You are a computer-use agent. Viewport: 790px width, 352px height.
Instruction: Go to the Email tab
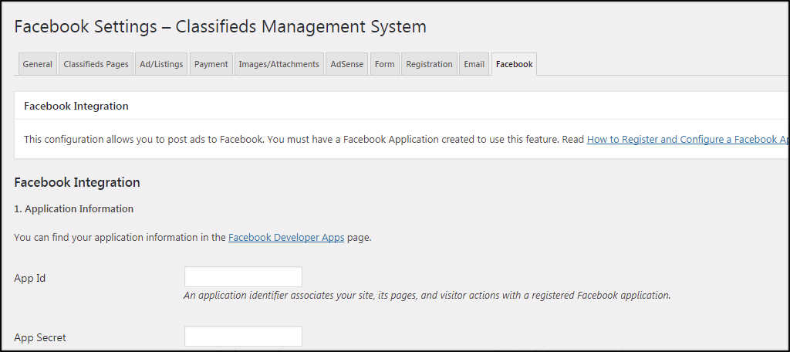pyautogui.click(x=474, y=65)
